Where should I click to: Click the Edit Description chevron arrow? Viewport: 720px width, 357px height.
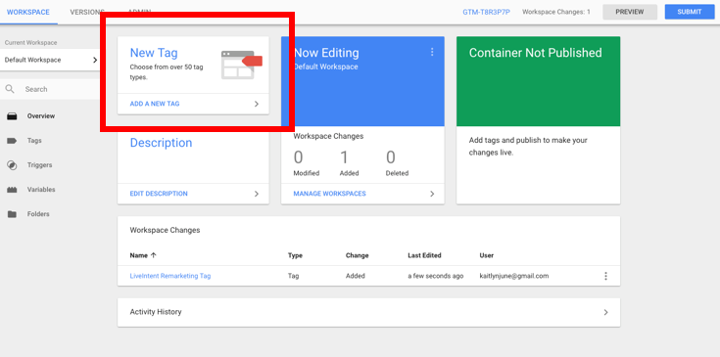pyautogui.click(x=257, y=194)
